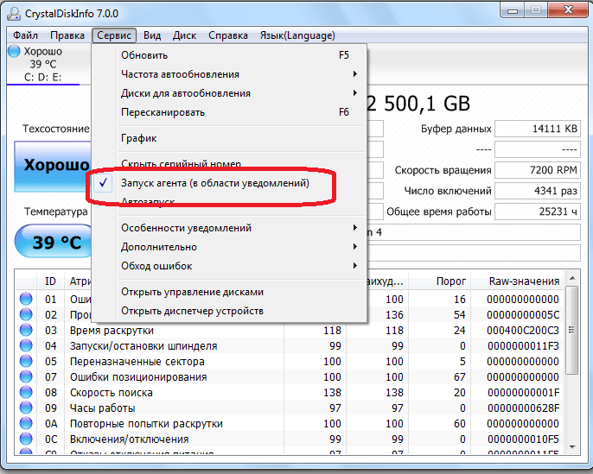Click blue status circle for attribute 09
Viewport: 593px width, 474px height.
26,408
